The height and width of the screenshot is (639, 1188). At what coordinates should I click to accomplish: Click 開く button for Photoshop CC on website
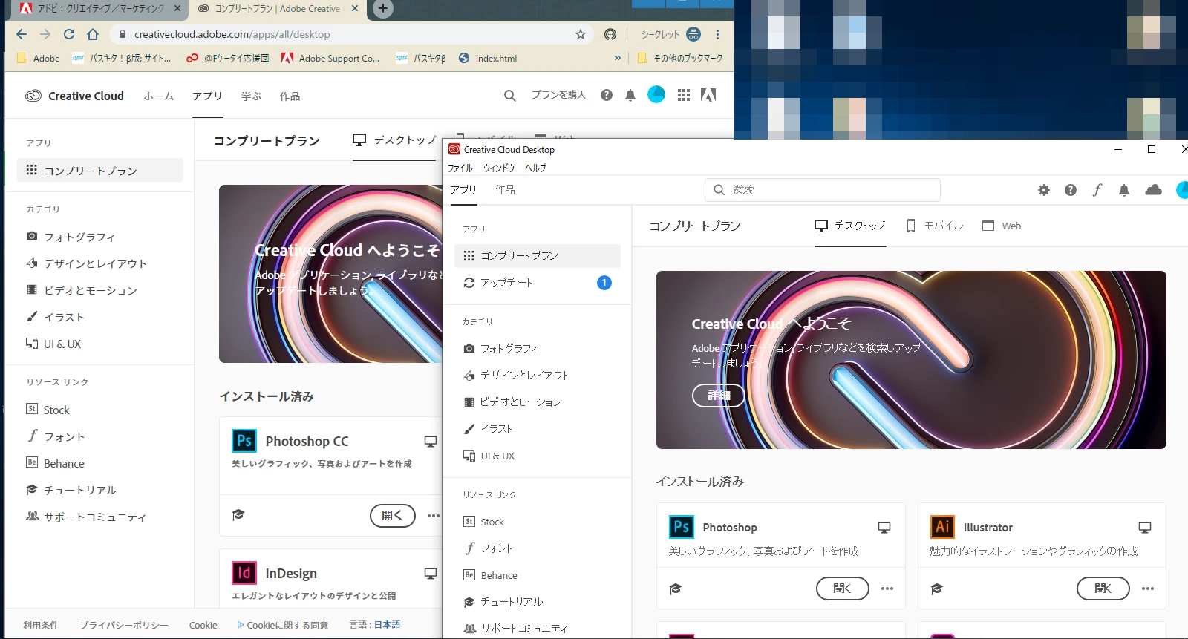coord(393,515)
